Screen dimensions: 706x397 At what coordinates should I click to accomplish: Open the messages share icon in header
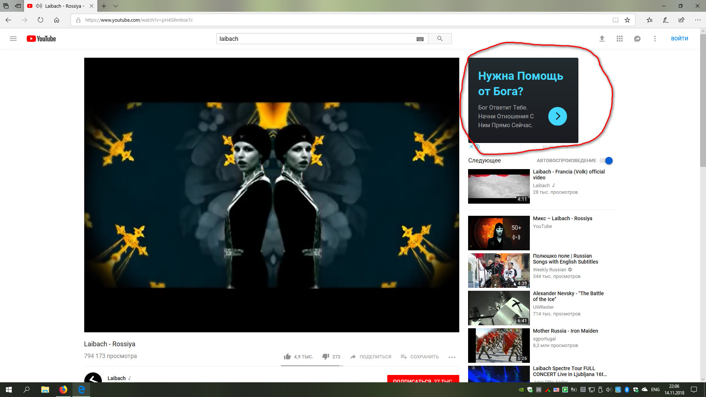[637, 39]
